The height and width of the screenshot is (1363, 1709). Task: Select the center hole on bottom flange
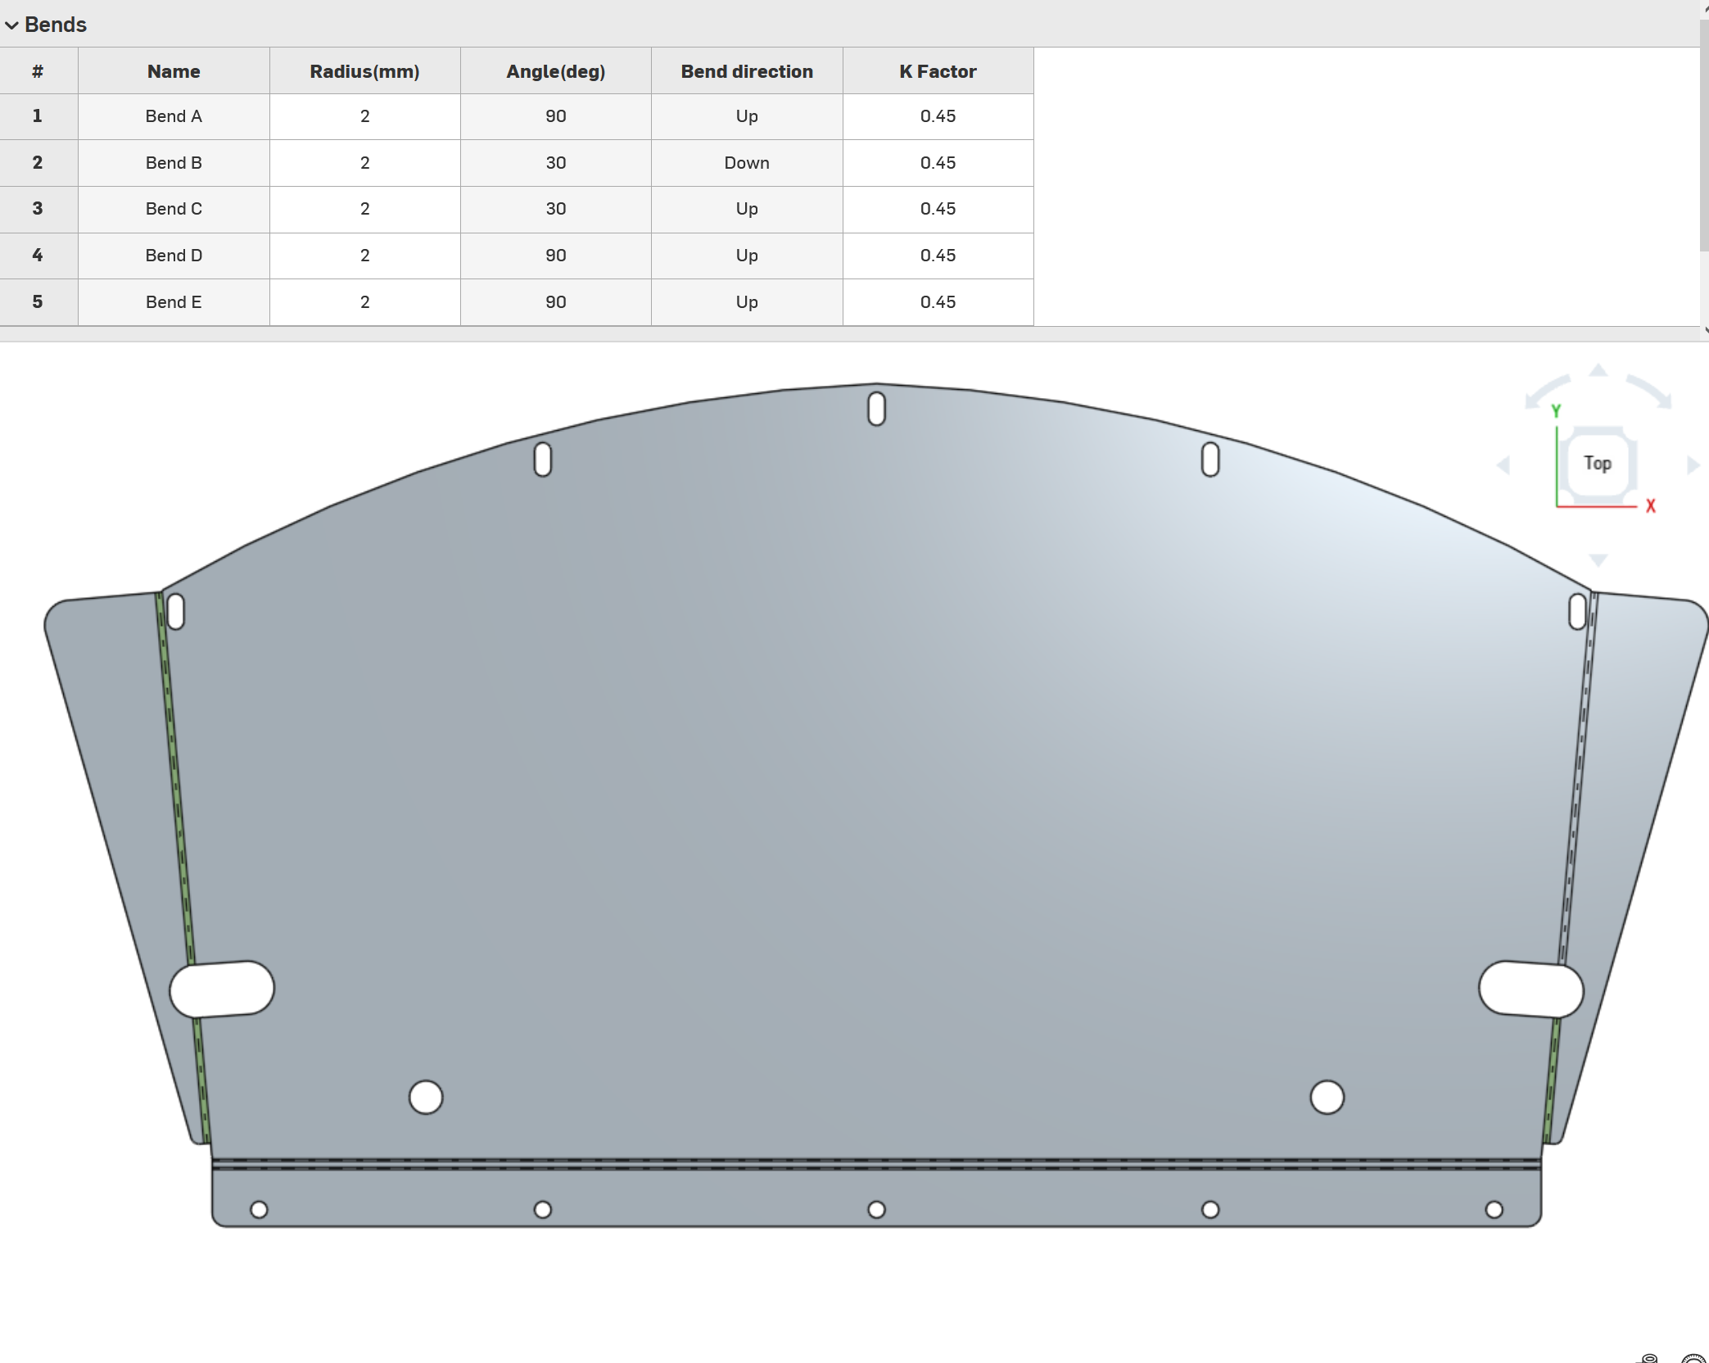coord(876,1210)
